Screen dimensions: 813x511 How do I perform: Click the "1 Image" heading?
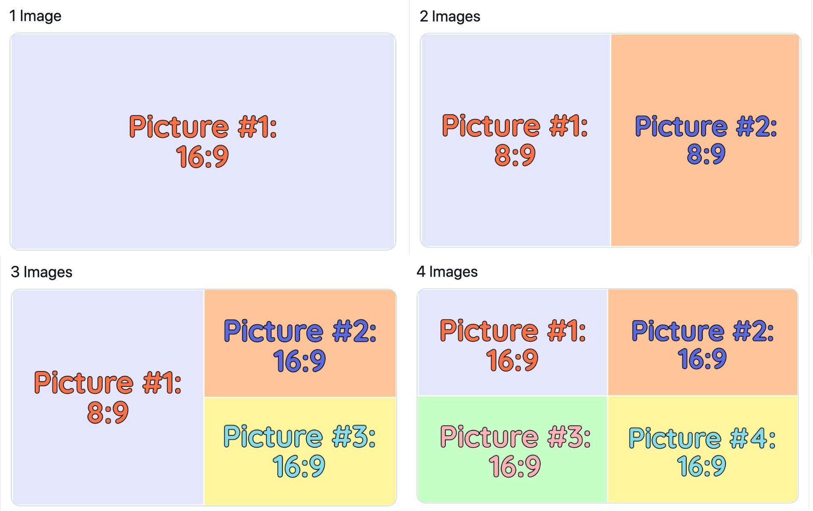point(36,16)
